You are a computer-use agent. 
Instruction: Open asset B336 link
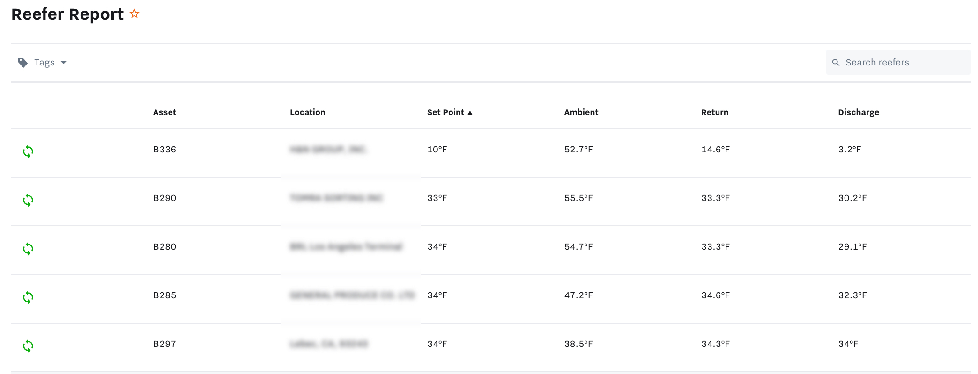pos(164,150)
